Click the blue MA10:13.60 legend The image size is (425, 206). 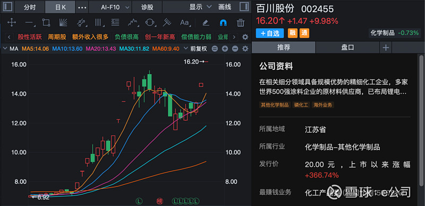[67, 49]
